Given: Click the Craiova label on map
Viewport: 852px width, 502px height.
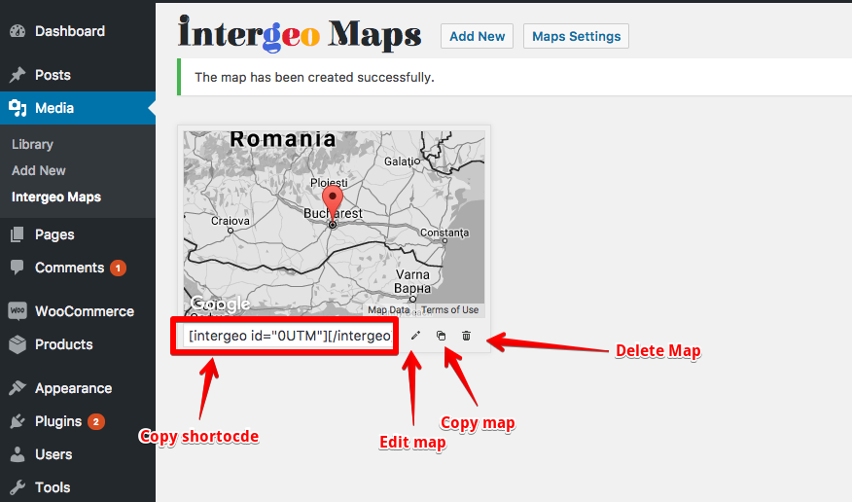Looking at the screenshot, I should tap(231, 221).
